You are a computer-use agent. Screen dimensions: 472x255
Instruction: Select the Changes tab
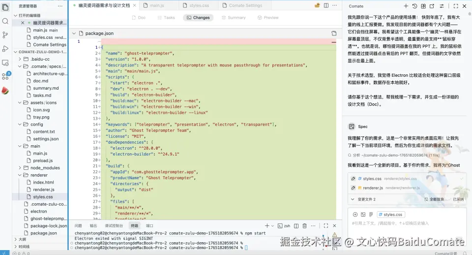(198, 18)
